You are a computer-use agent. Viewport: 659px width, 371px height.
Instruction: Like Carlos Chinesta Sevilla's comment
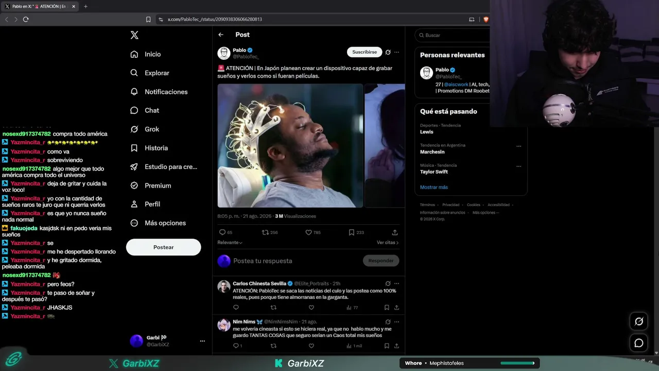(311, 308)
